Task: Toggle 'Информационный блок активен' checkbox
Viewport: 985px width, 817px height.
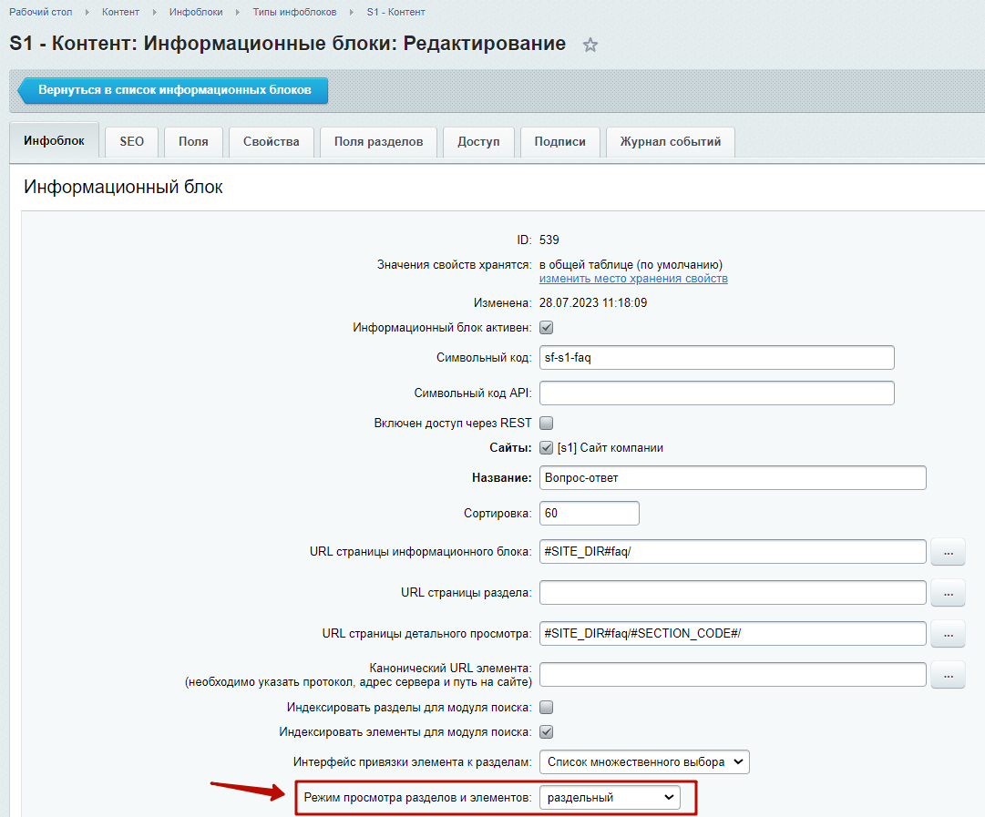Action: [x=547, y=328]
